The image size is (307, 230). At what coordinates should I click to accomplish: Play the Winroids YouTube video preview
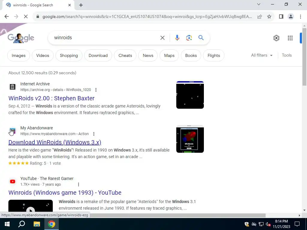31,206
